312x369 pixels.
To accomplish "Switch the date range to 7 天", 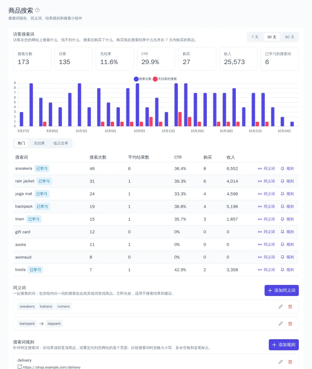I will [x=255, y=37].
